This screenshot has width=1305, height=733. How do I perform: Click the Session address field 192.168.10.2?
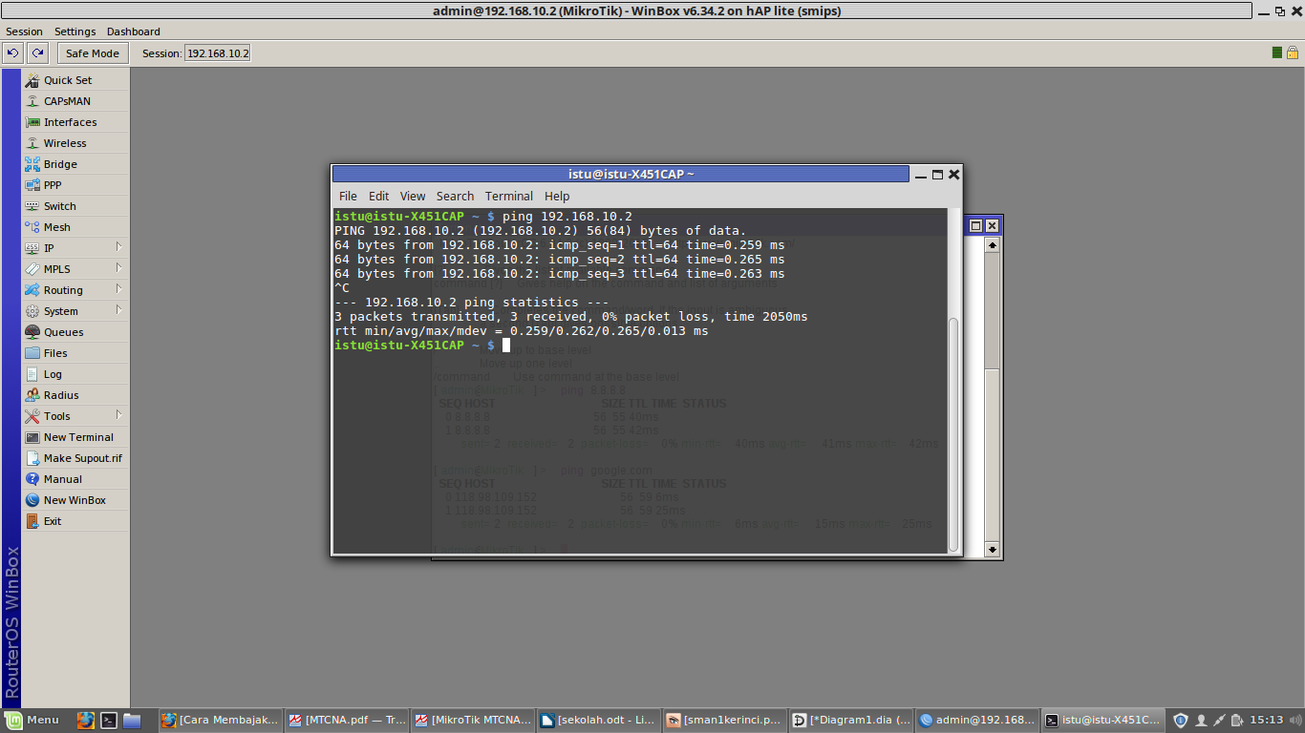coord(218,53)
